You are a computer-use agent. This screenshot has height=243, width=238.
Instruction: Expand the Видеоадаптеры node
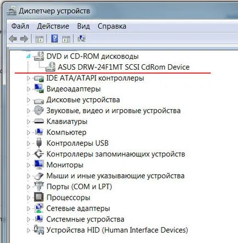(29, 89)
